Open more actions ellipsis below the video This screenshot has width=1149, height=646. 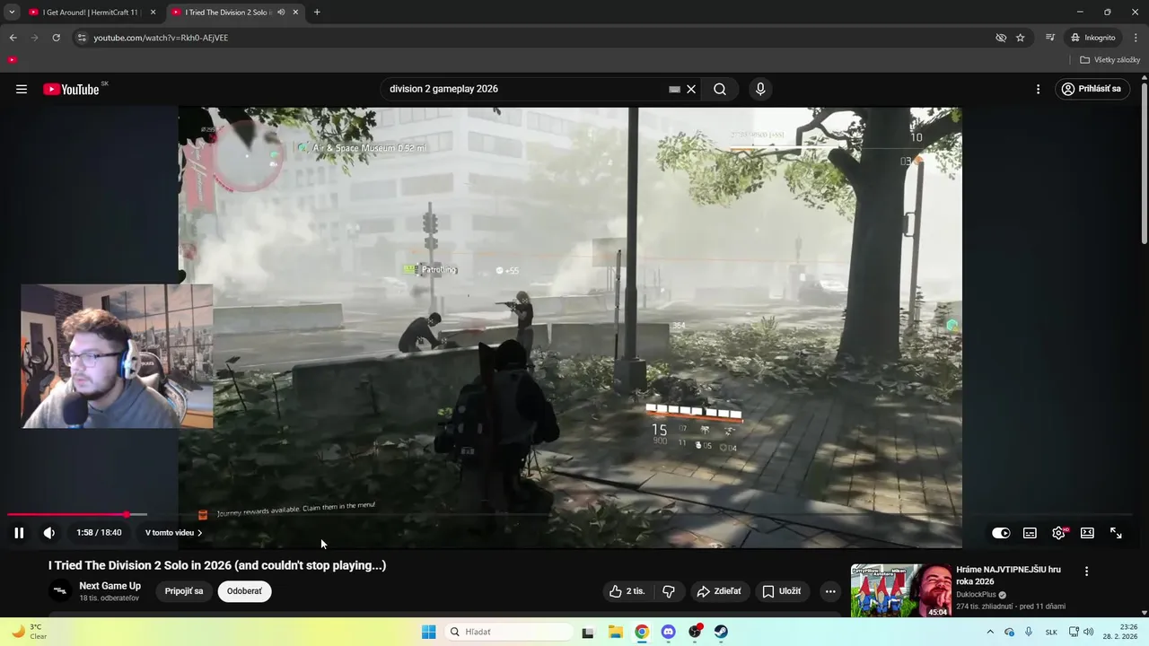pos(830,591)
